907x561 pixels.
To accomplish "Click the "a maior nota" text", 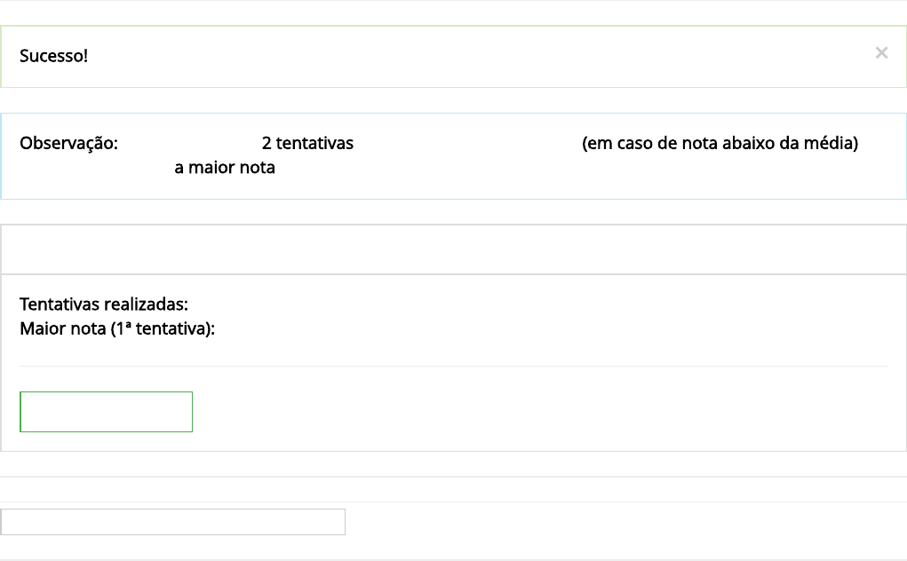I will pos(225,168).
